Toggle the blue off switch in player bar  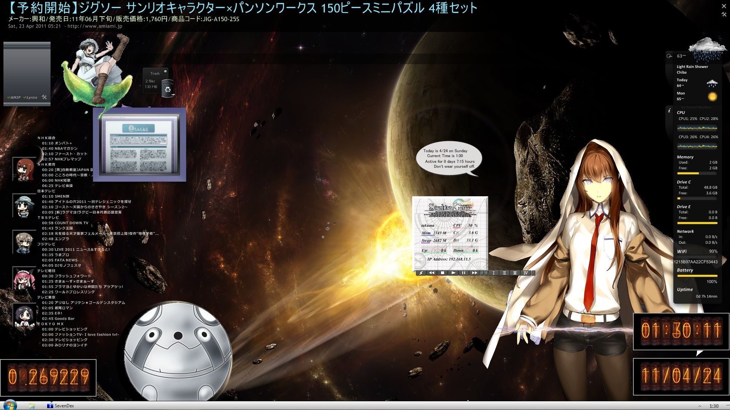482,273
